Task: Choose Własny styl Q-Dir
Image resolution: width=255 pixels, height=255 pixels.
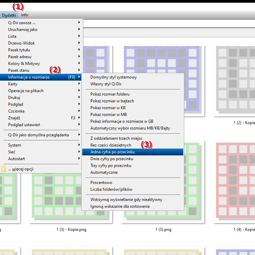Action: (x=133, y=84)
